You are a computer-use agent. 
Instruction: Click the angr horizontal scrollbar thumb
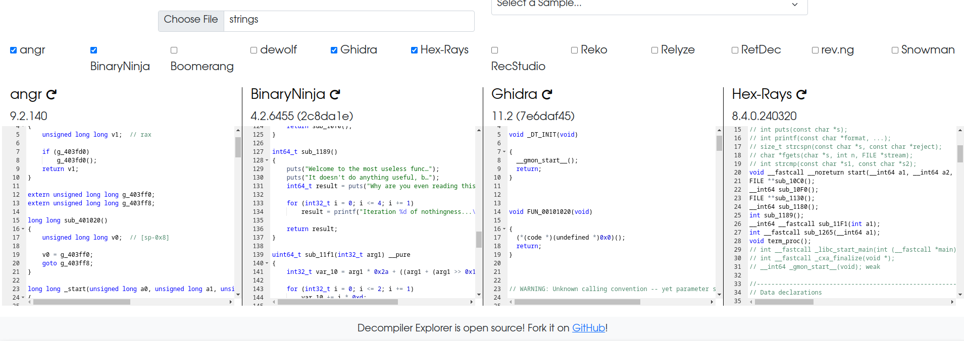pos(82,302)
